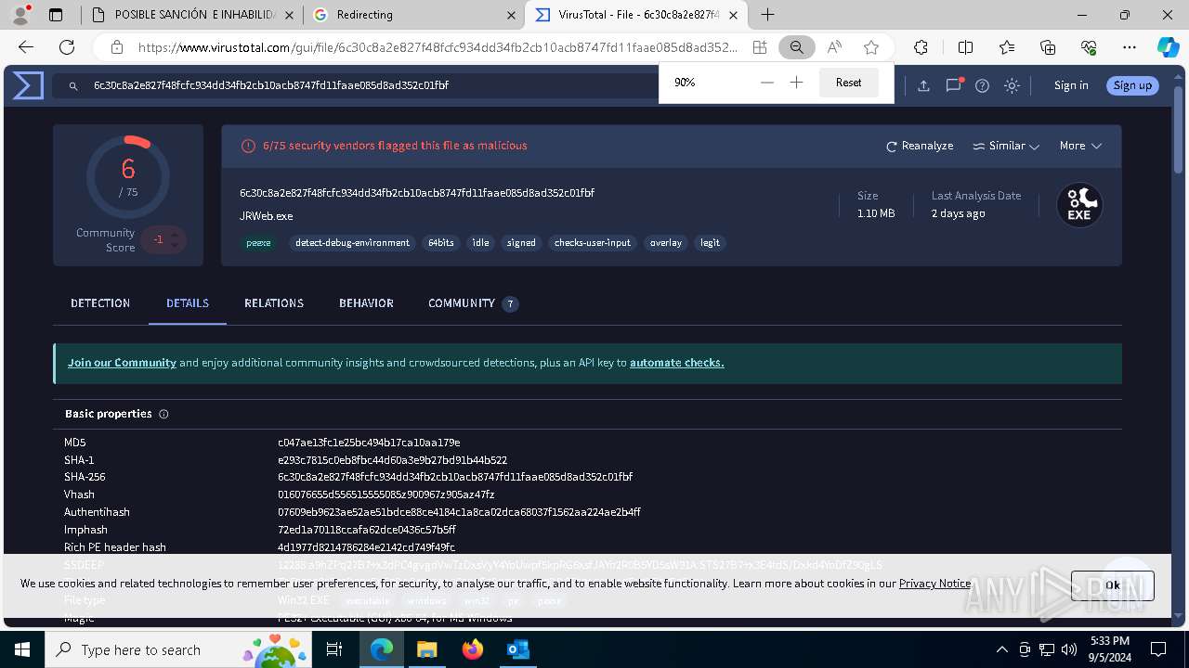Open the tab actions menu icon
The height and width of the screenshot is (668, 1189).
(x=56, y=15)
